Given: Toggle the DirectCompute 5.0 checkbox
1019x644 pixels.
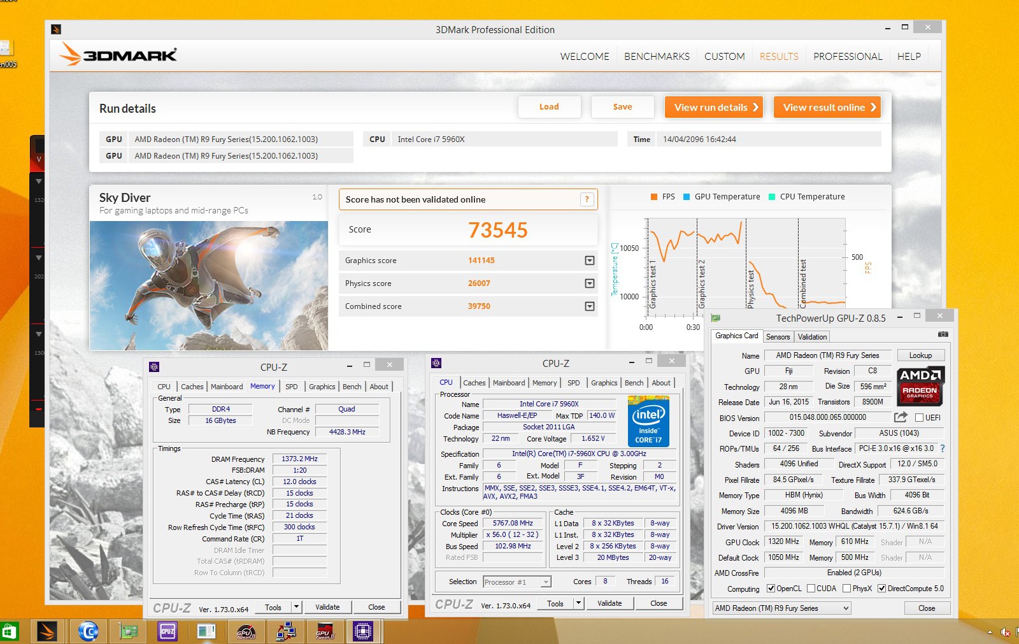Looking at the screenshot, I should tap(882, 589).
